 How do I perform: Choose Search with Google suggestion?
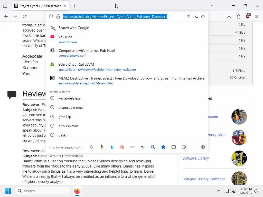click(x=127, y=28)
